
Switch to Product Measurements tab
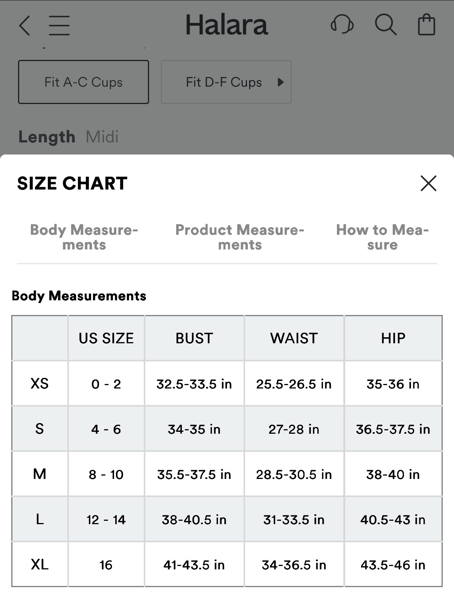[240, 237]
